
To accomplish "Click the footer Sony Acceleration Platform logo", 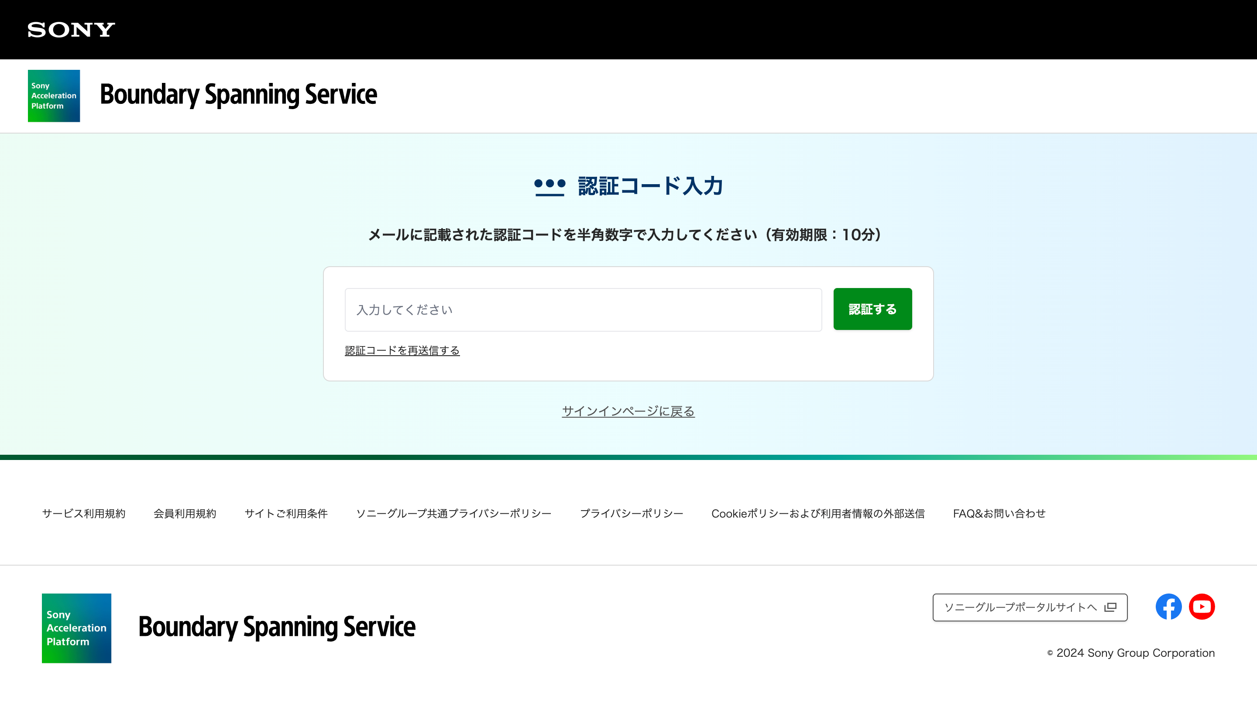I will (x=77, y=628).
